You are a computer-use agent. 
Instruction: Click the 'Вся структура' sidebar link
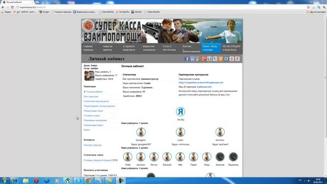point(91,97)
